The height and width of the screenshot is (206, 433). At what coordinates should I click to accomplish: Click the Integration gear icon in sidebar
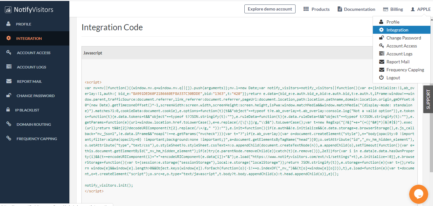click(x=9, y=38)
